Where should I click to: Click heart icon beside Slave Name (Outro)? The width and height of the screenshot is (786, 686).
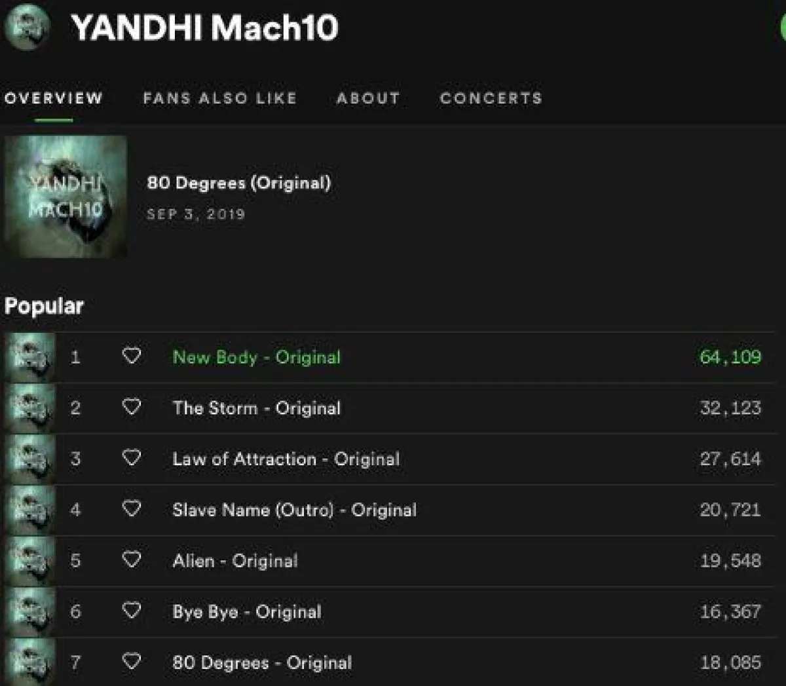(x=132, y=508)
